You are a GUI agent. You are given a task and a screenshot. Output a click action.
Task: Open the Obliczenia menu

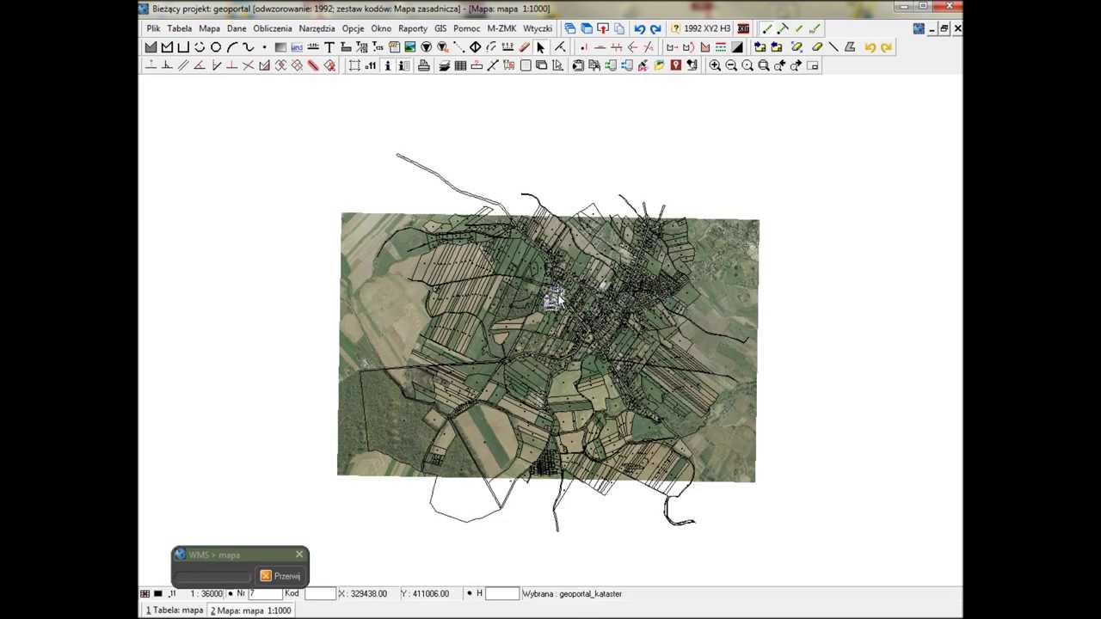273,28
